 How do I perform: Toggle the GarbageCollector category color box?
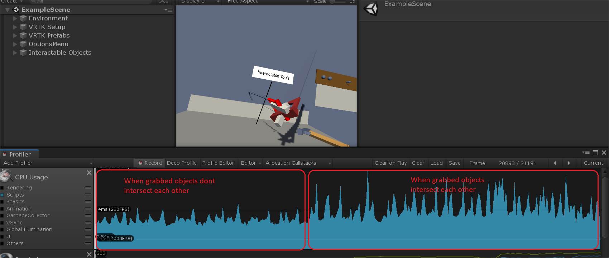click(2, 215)
